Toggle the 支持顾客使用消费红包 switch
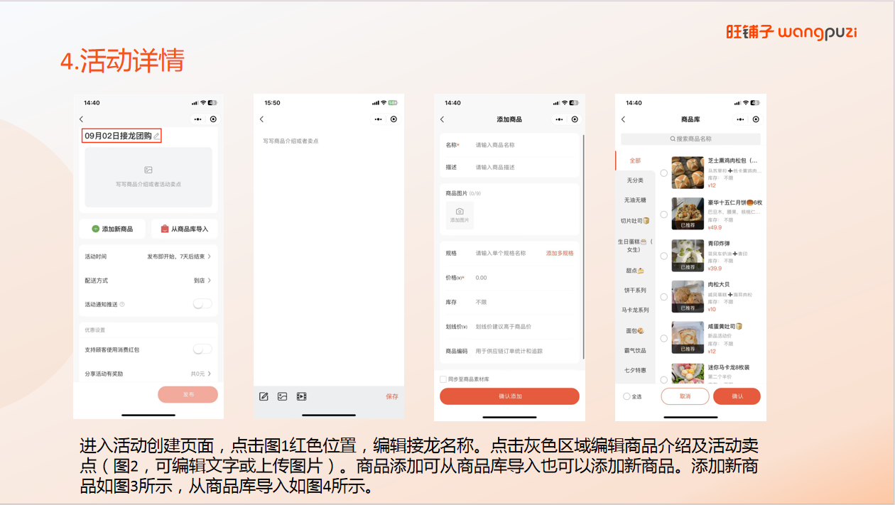Image resolution: width=895 pixels, height=505 pixels. 202,349
